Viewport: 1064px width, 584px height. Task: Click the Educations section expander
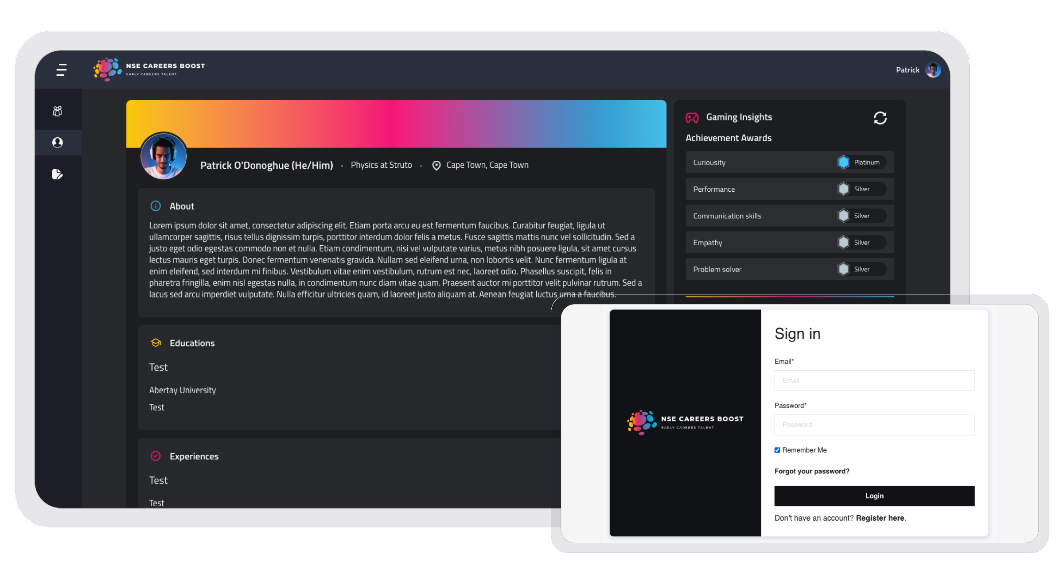tap(181, 342)
